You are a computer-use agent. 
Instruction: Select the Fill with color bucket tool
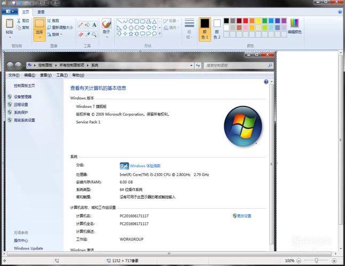[88, 25]
